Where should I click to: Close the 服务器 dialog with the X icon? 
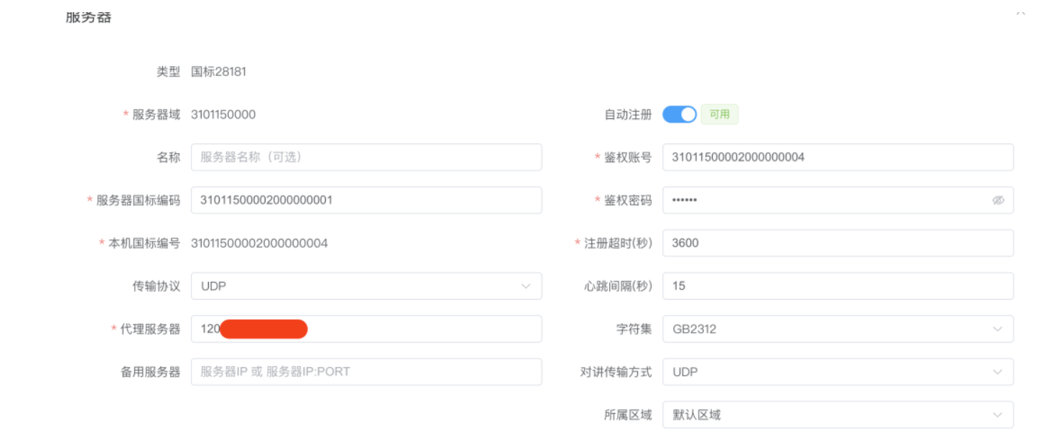point(1020,13)
